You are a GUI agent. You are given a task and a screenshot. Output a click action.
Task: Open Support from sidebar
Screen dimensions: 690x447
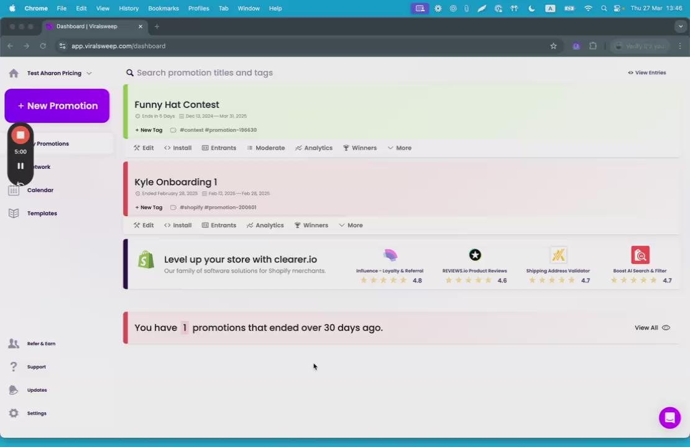[x=36, y=367]
